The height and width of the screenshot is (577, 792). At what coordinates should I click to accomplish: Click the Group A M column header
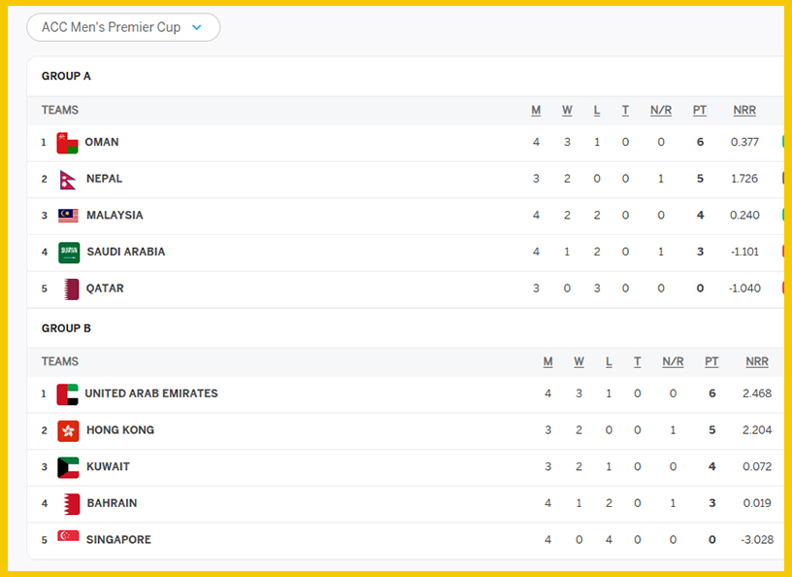coord(536,111)
